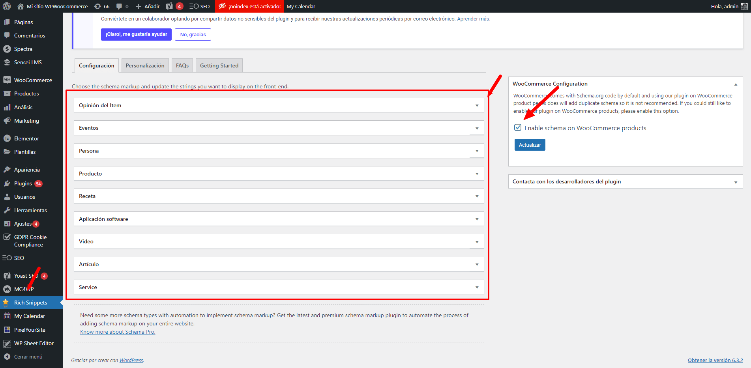This screenshot has width=751, height=368.
Task: Click My Calendar in top admin bar
Action: click(x=301, y=6)
